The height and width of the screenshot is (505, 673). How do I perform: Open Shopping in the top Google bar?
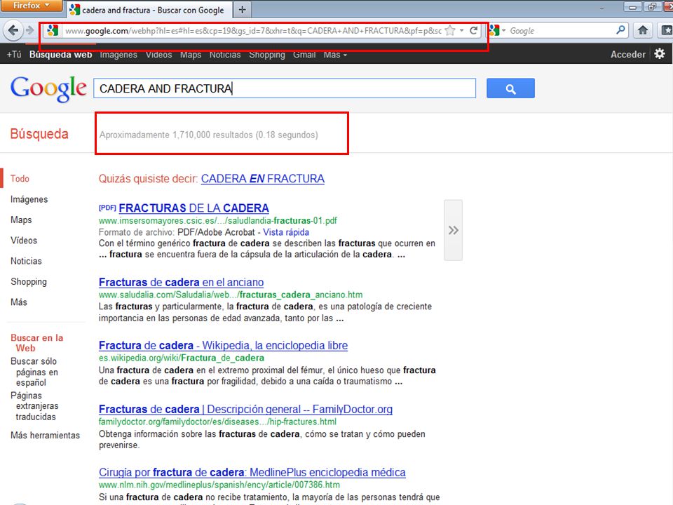coord(267,55)
